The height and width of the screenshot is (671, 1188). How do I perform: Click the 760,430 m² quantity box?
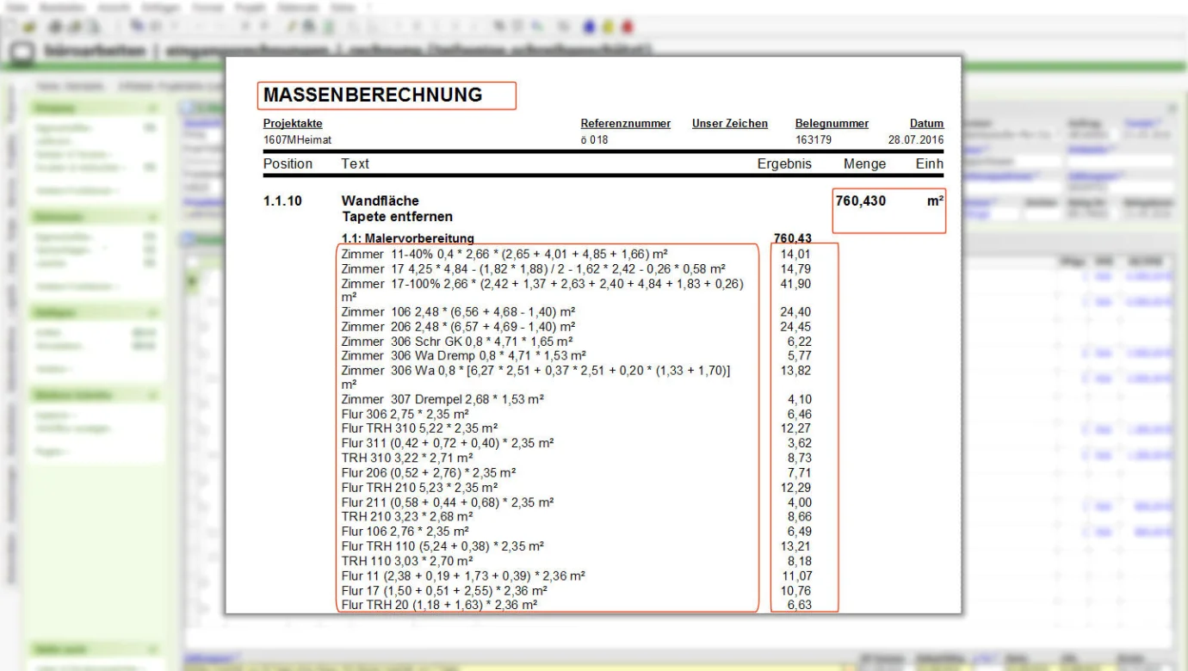[889, 211]
